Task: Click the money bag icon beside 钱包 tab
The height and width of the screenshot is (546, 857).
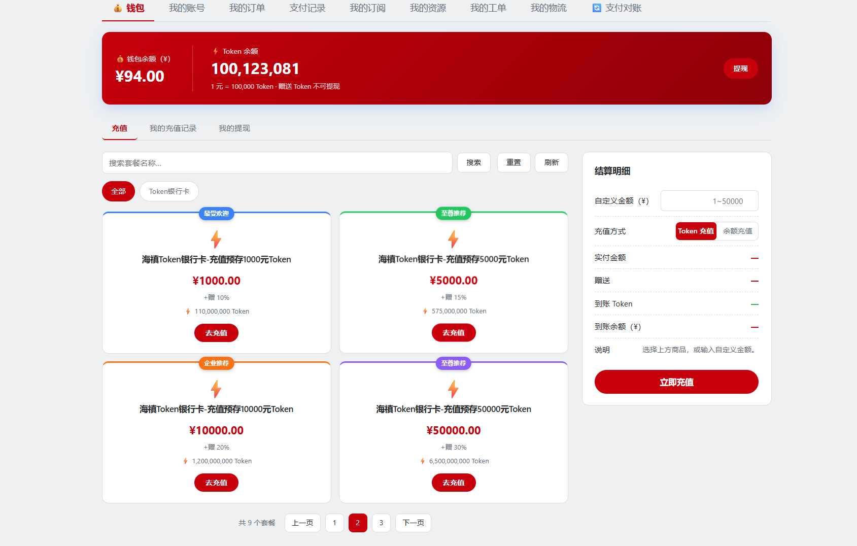Action: (x=118, y=8)
